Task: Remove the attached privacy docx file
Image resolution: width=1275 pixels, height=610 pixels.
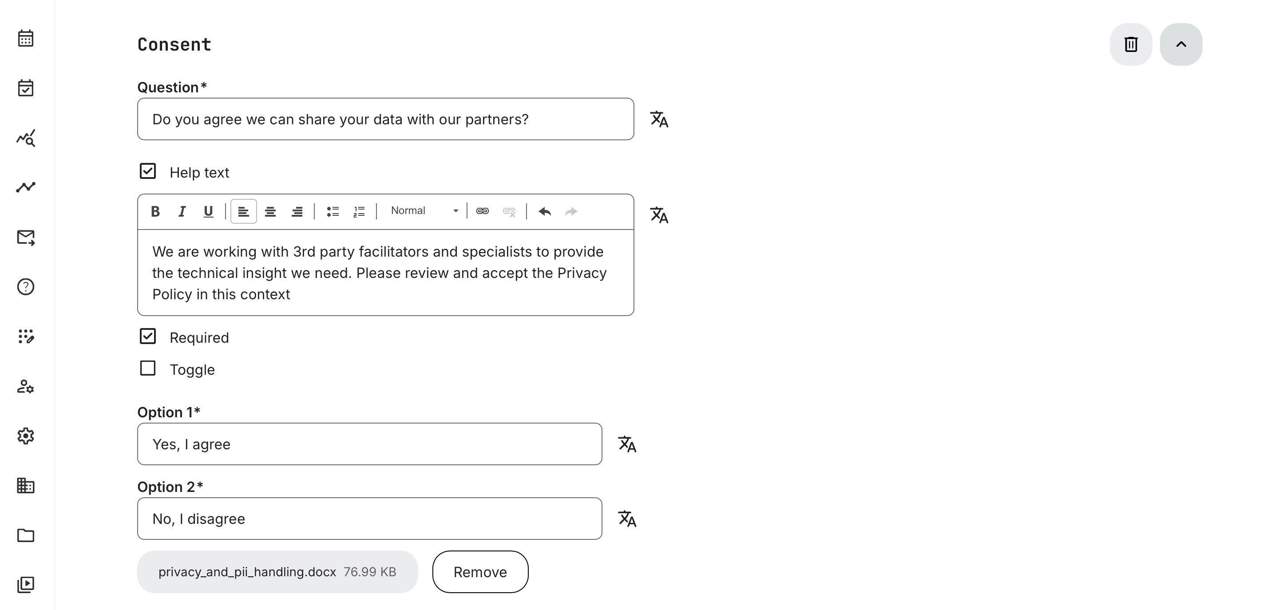Action: 479,572
